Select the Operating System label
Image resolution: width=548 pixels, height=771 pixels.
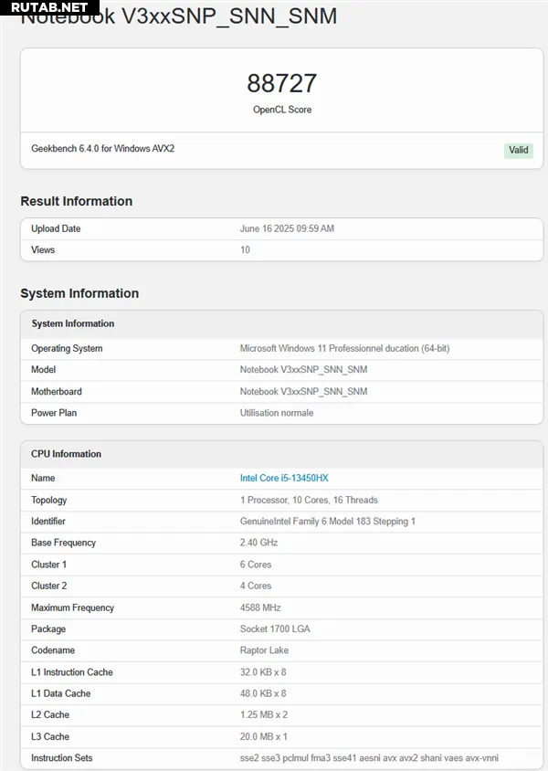pos(67,349)
